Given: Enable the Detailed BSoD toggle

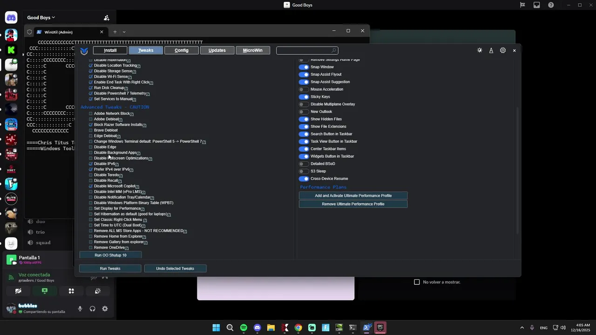Looking at the screenshot, I should pos(304,164).
